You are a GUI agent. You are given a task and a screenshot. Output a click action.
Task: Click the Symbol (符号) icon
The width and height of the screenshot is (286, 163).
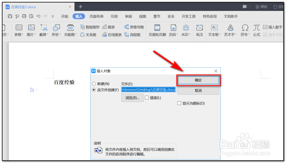(x=245, y=28)
